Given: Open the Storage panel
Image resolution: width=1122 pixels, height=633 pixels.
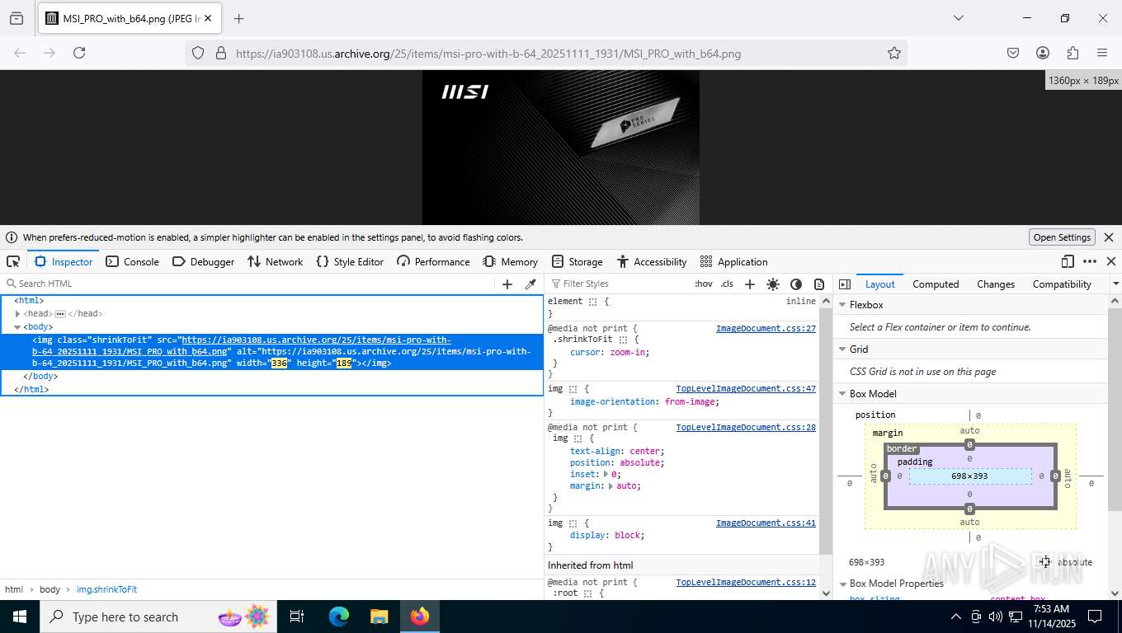Looking at the screenshot, I should (x=577, y=261).
